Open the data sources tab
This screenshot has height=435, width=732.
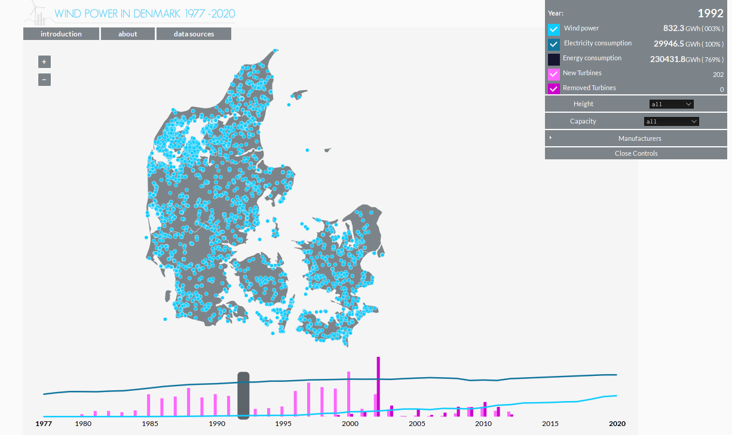point(194,34)
